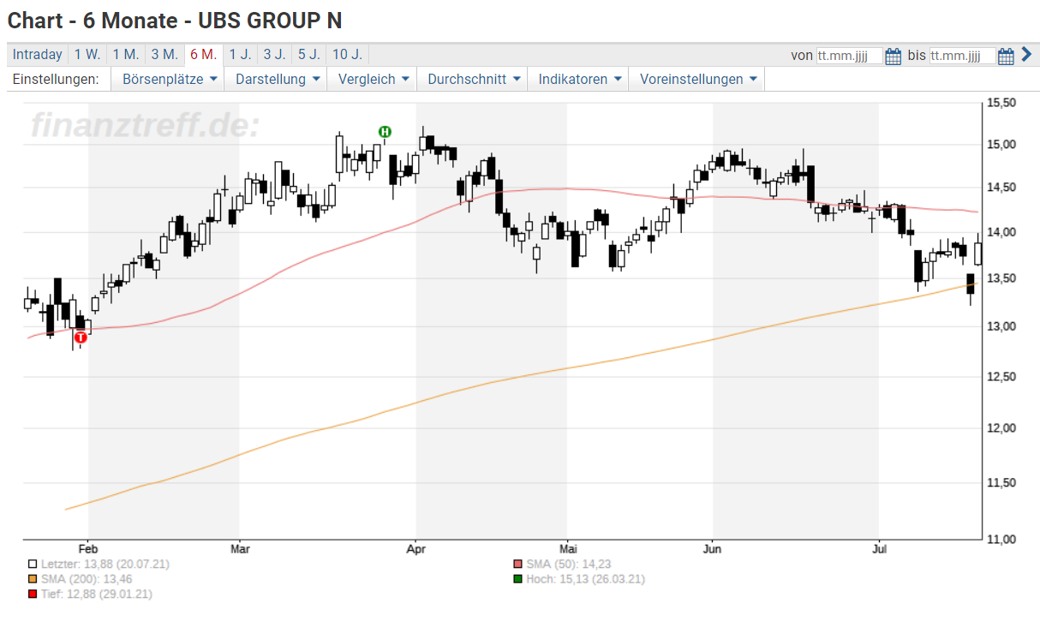Focus the 'bis' end date field
1040x627 pixels.
tap(962, 56)
